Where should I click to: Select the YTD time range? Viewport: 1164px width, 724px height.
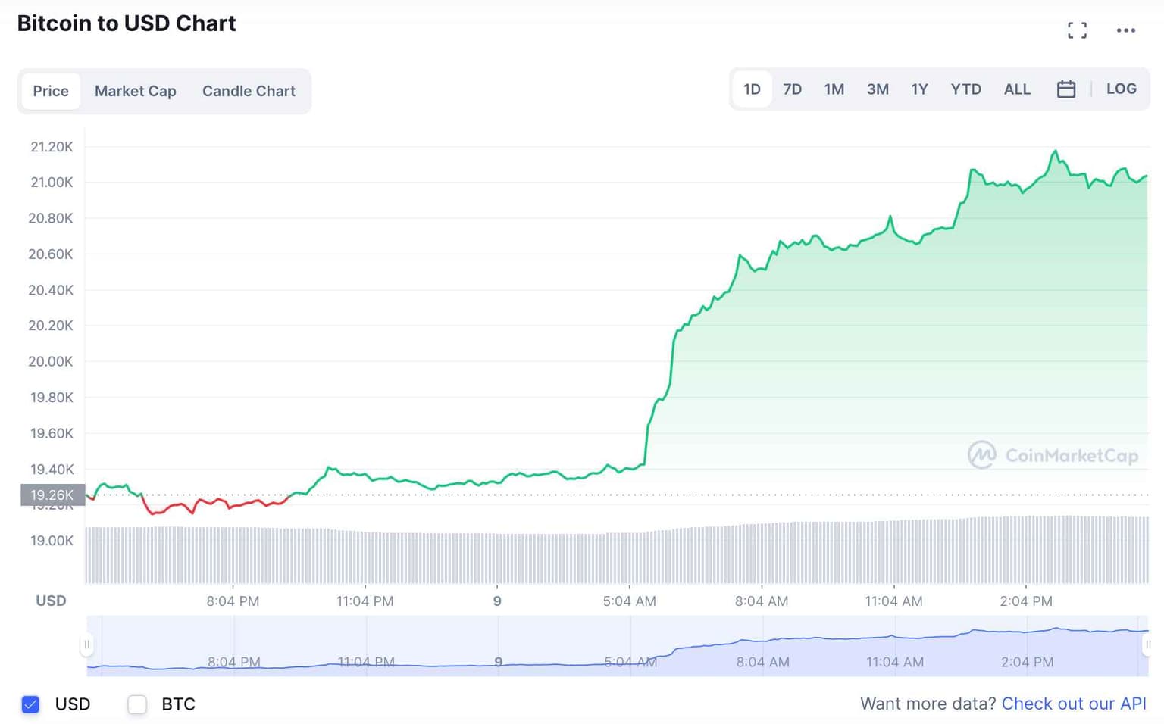(965, 89)
